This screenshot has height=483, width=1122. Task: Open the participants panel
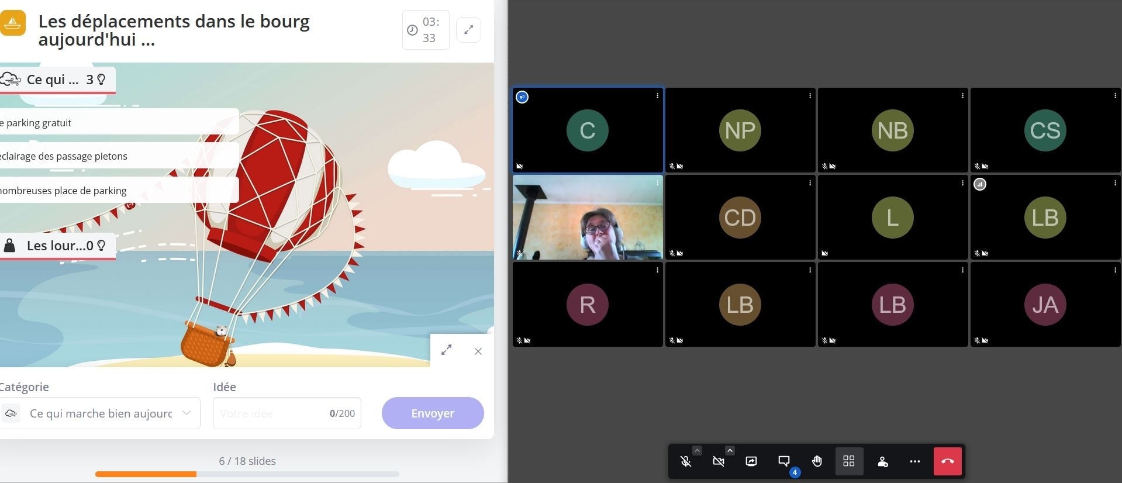883,461
